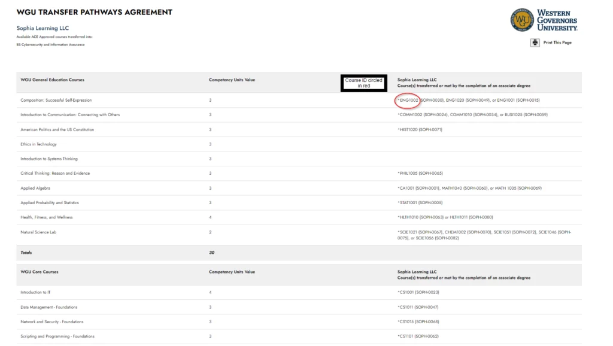Screen dimensions: 613x346
Task: Select the Composition: Successful Self-Expression course
Action: (56, 100)
